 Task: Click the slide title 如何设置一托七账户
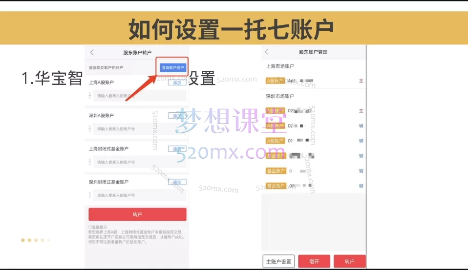(231, 29)
